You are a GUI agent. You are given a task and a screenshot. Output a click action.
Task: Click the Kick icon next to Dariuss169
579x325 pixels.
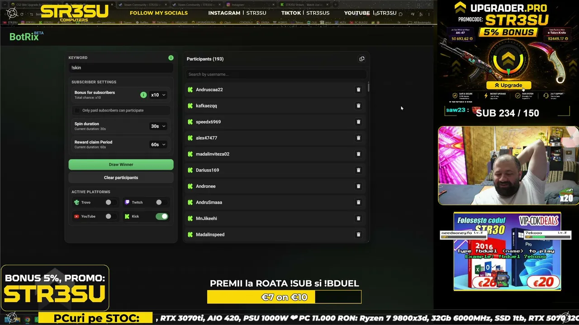(190, 170)
